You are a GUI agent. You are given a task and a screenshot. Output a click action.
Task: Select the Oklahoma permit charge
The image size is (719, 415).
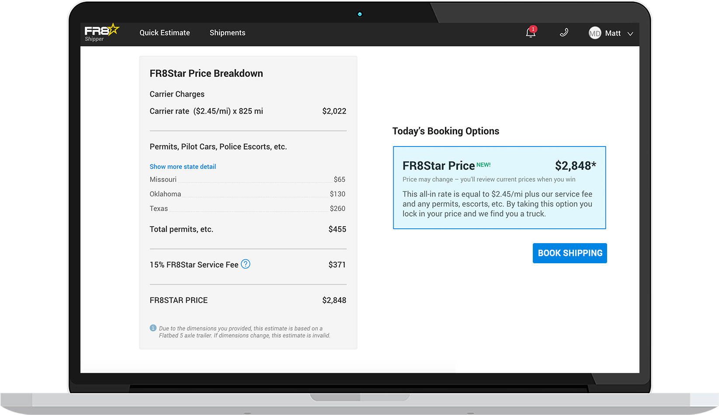[x=165, y=194]
